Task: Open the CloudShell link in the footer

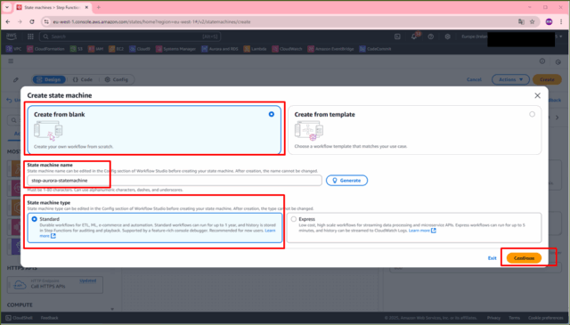Action: pyautogui.click(x=19, y=318)
